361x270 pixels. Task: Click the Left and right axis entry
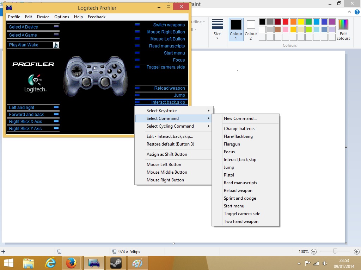[x=33, y=108]
